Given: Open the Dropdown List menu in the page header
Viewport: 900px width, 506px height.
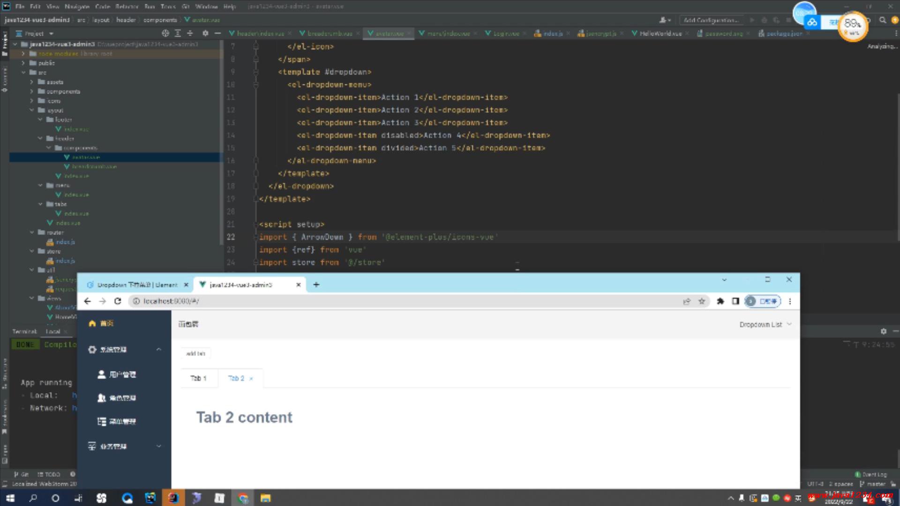Looking at the screenshot, I should click(765, 324).
